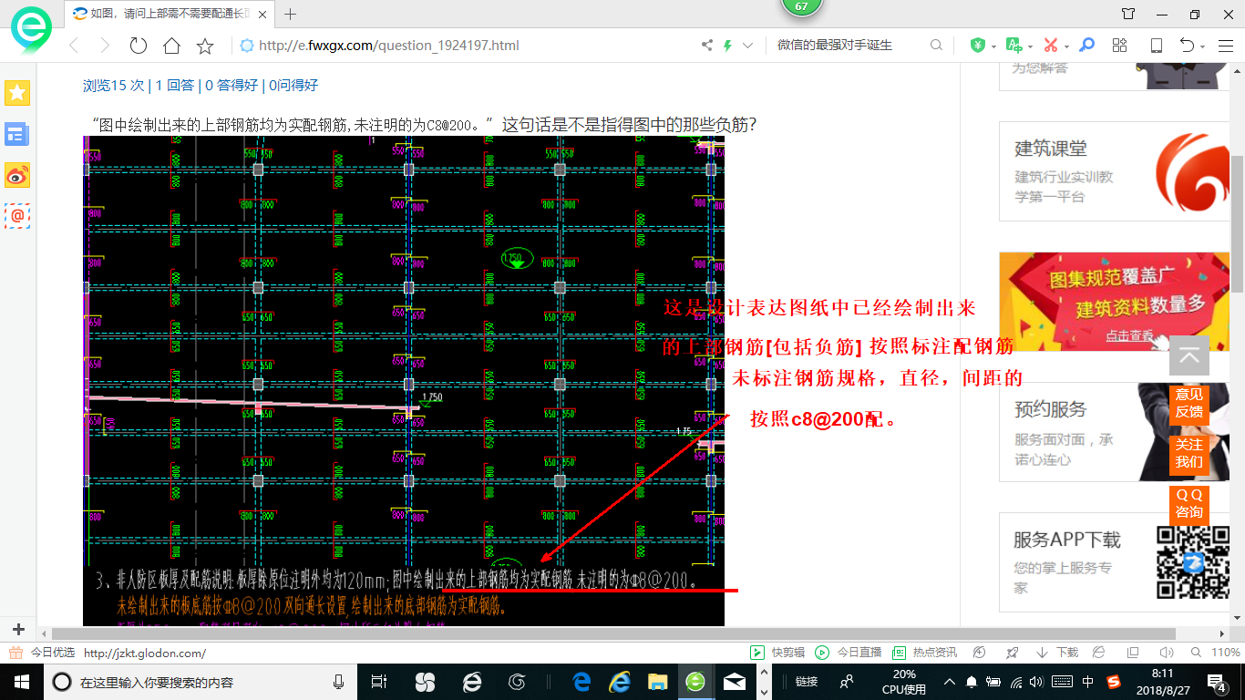Click the back-to-top arrow button

[1189, 355]
